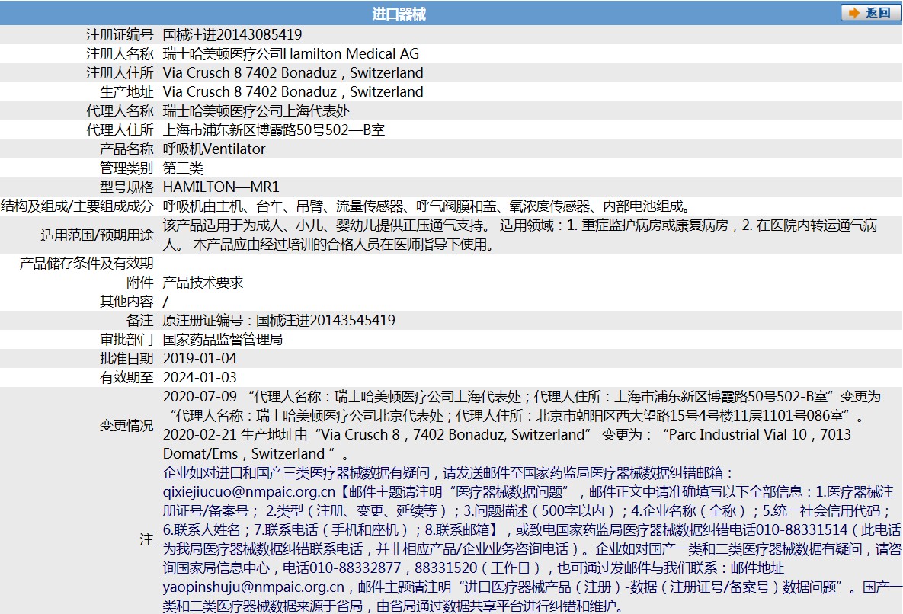903x614 pixels.
Task: Click the 注 note label
Action: [x=146, y=539]
